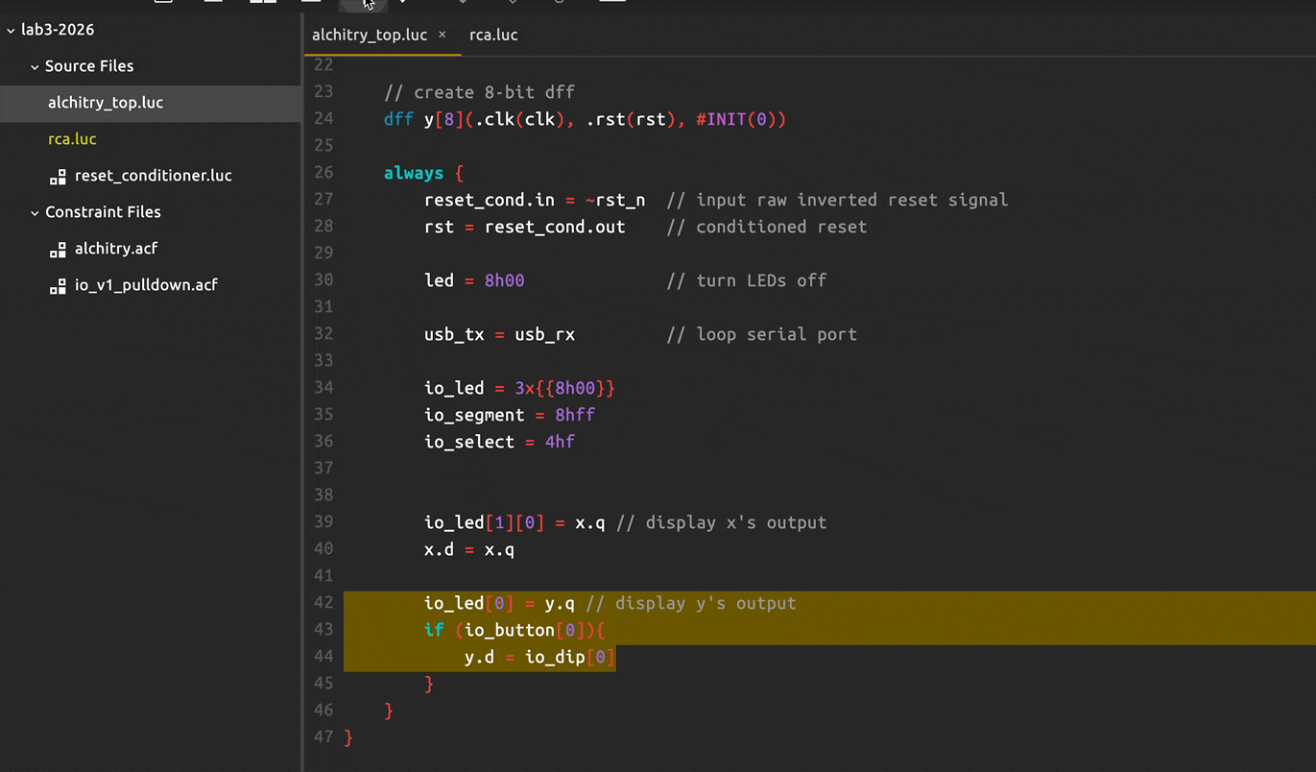Viewport: 1316px width, 772px height.
Task: Click the 'dff y[8]' declaration line
Action: click(584, 119)
